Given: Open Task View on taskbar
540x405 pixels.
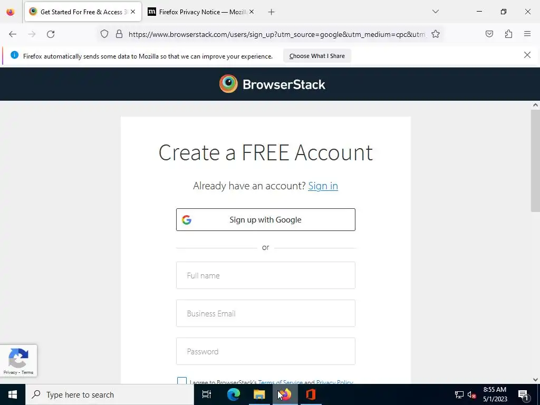Looking at the screenshot, I should pos(207,394).
